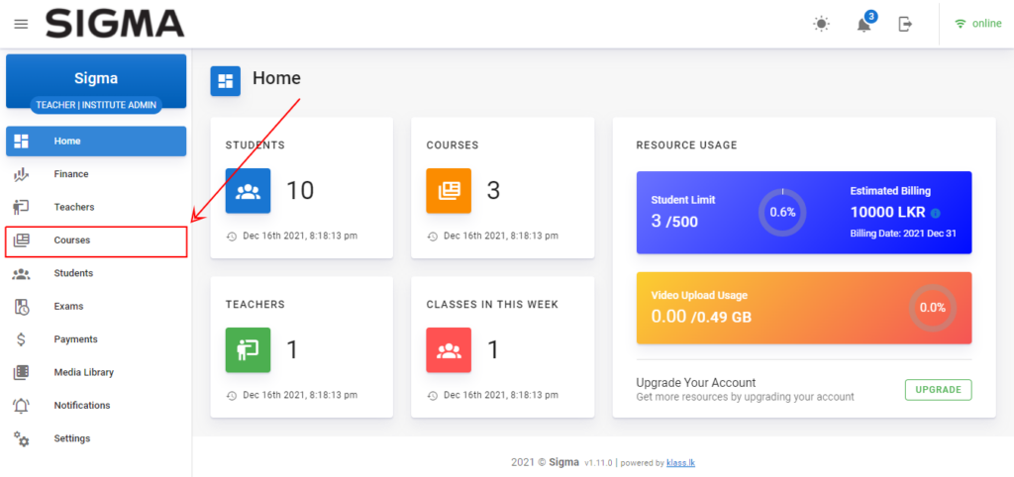This screenshot has width=1014, height=477.
Task: Click the UPGRADE button
Action: [x=939, y=390]
